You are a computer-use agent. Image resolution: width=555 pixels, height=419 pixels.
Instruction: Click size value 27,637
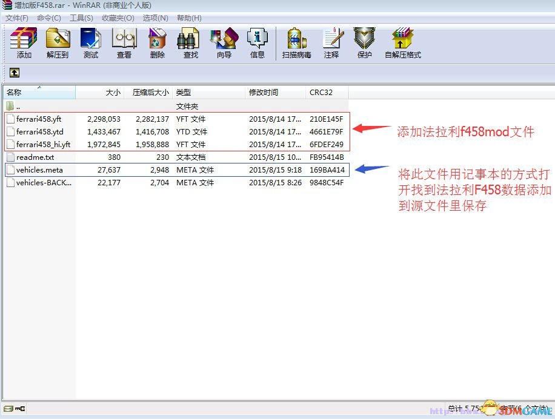pos(109,170)
